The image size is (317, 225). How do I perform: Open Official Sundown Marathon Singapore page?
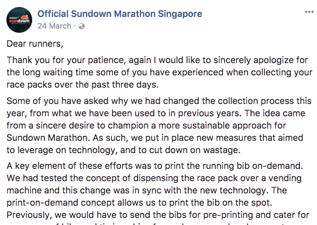coord(120,14)
